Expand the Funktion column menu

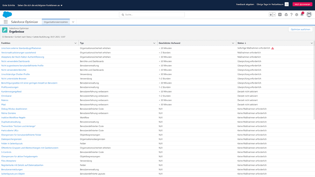pyautogui.click(x=75, y=43)
